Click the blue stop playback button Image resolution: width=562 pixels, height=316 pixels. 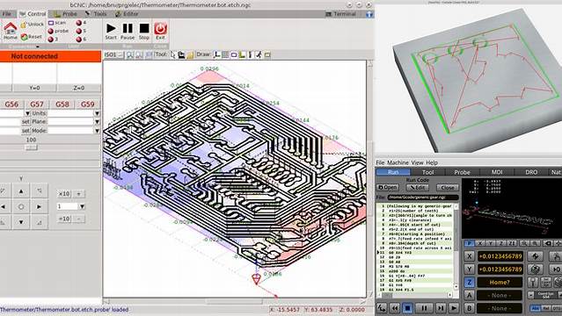(407, 307)
